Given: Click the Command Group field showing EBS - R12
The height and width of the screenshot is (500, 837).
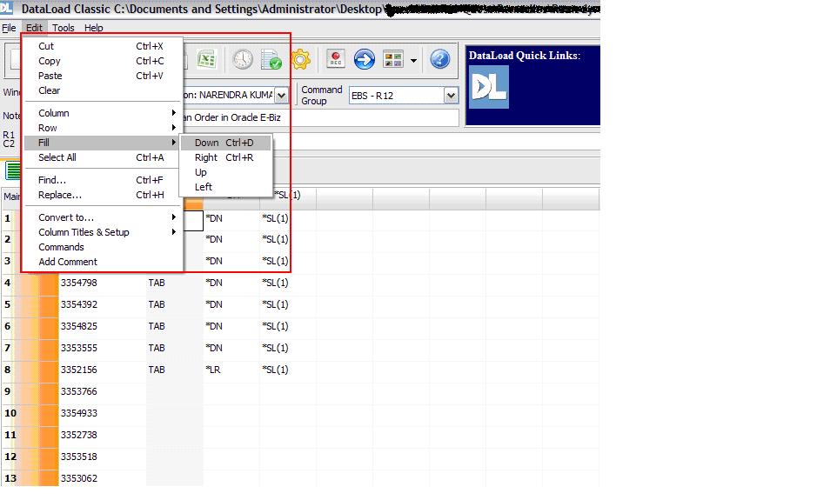Looking at the screenshot, I should 397,96.
